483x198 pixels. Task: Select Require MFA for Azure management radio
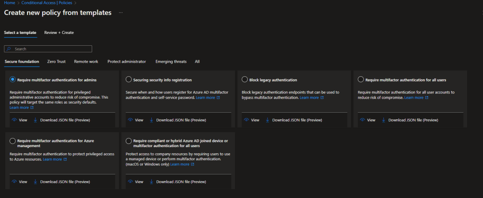pyautogui.click(x=13, y=140)
